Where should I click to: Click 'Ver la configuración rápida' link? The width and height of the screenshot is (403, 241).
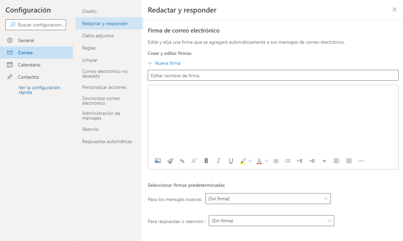coord(39,90)
